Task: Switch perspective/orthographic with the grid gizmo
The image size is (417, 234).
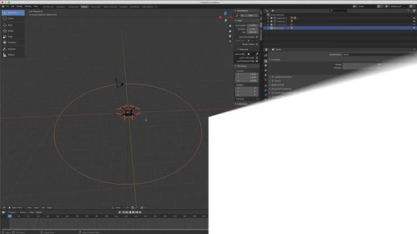Action: (230, 41)
